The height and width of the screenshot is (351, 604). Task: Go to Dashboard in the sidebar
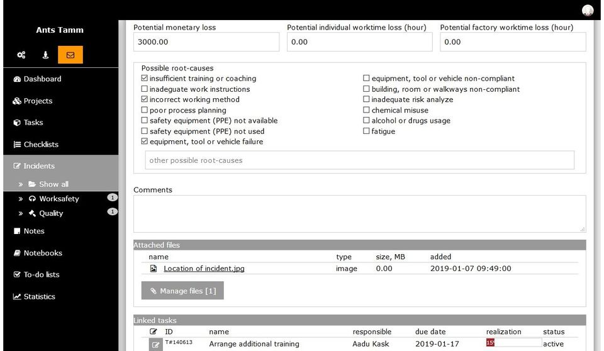tap(42, 79)
